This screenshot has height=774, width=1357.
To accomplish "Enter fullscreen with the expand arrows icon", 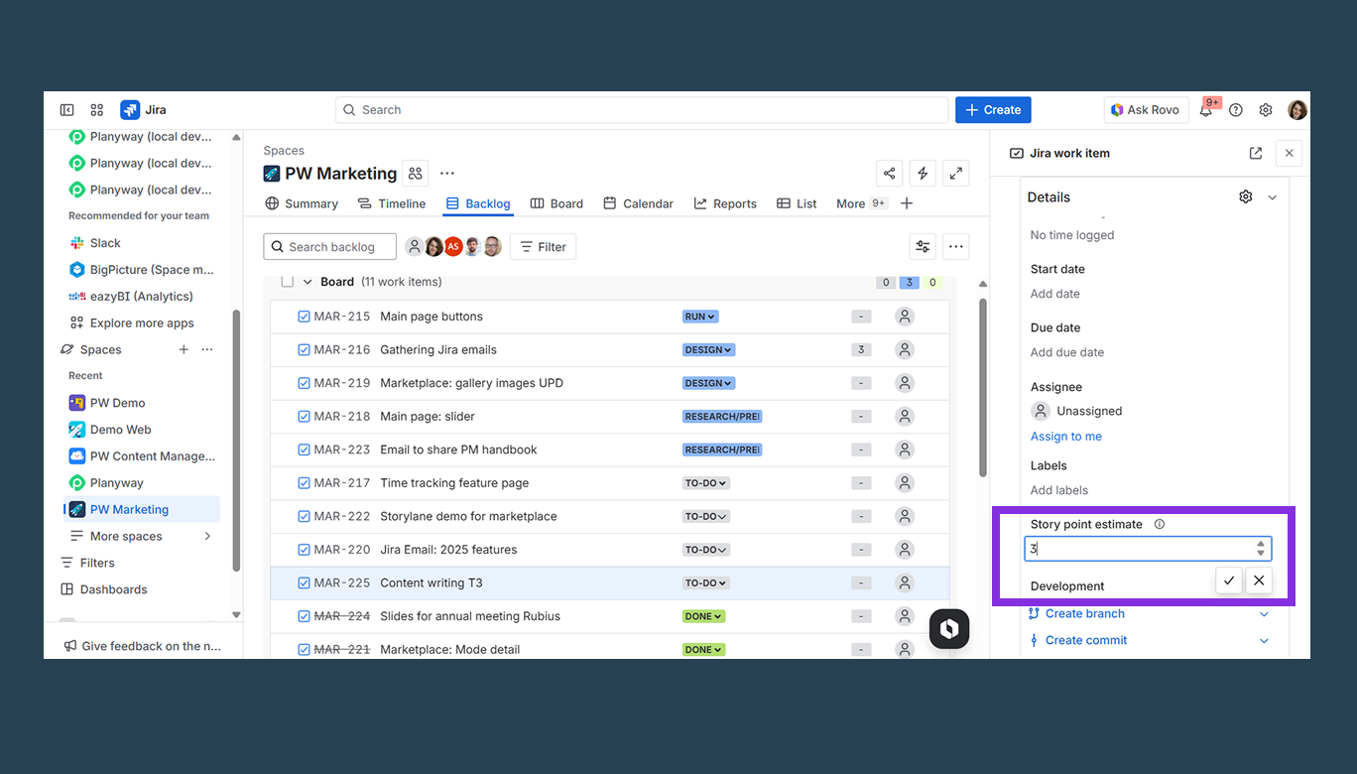I will pos(955,173).
